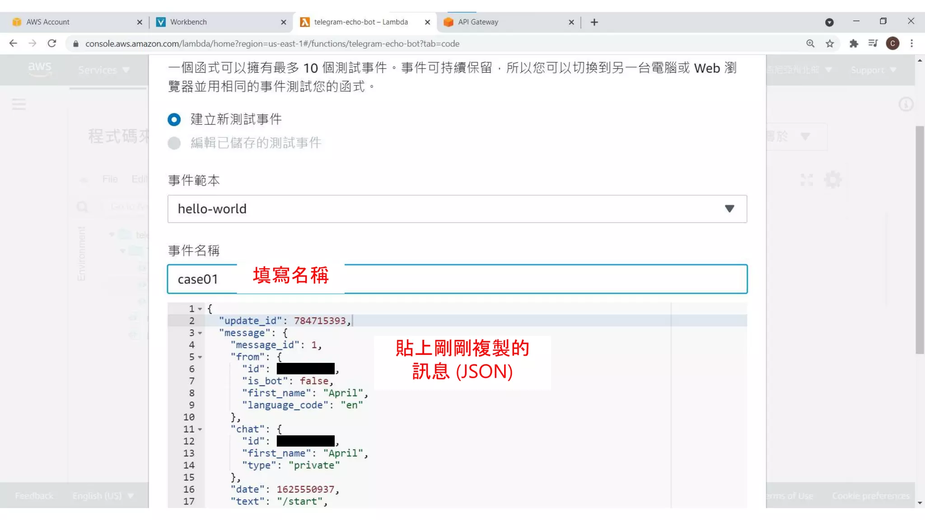Click the scrollbar down arrow

tap(920, 503)
